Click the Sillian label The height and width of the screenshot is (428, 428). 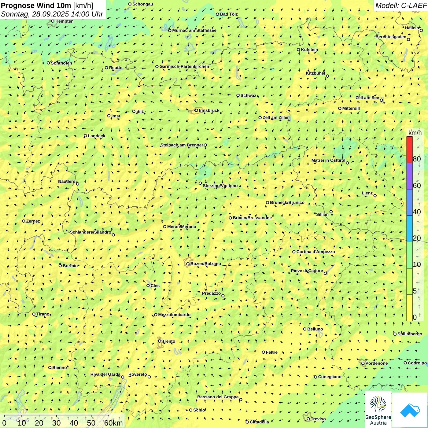(x=322, y=214)
